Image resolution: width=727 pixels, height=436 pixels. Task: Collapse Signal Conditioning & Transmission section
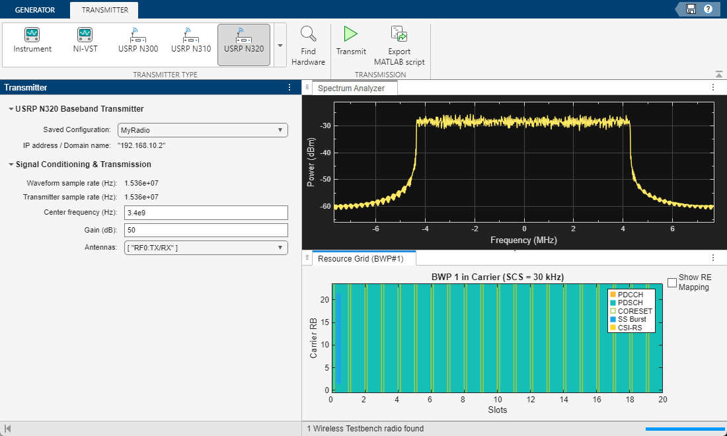11,164
